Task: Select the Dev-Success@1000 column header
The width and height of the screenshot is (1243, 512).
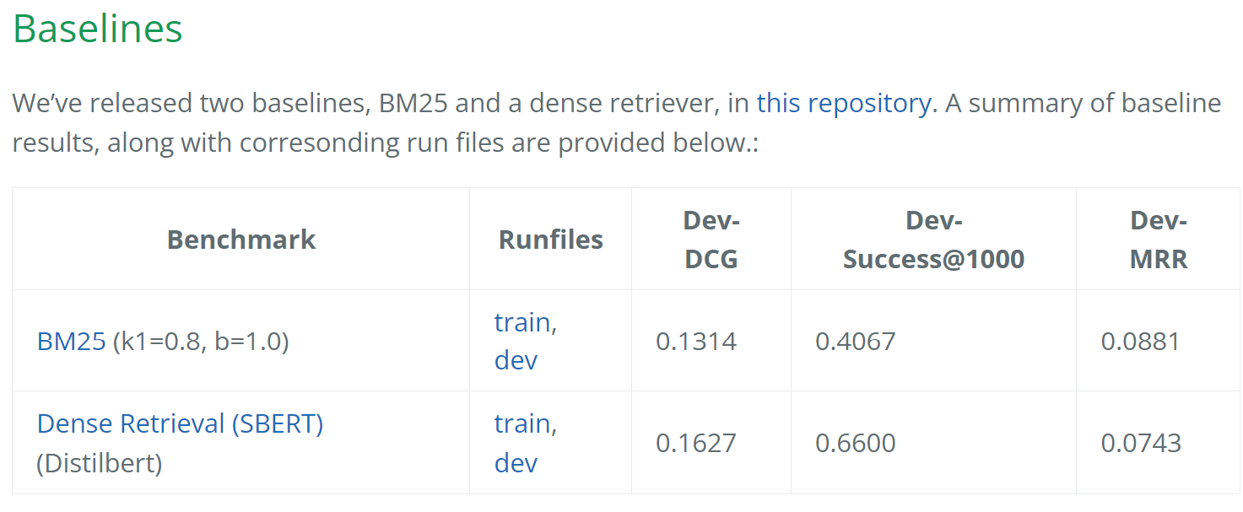Action: [x=934, y=240]
